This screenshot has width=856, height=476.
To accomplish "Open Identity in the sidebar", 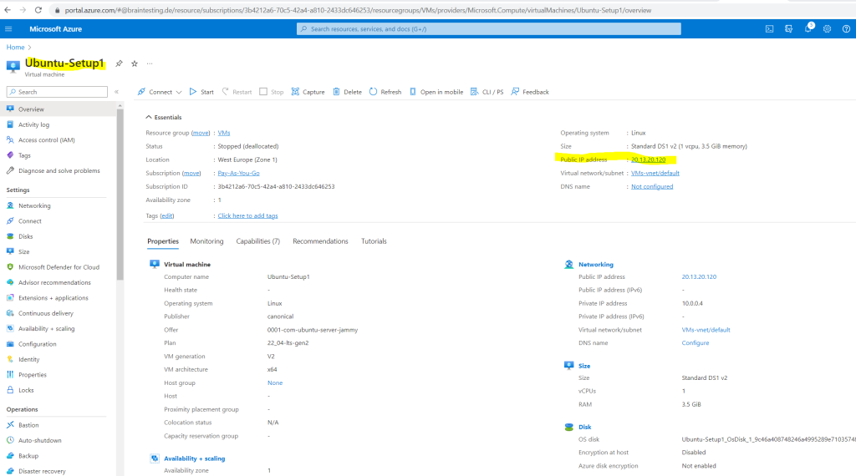I will point(29,359).
